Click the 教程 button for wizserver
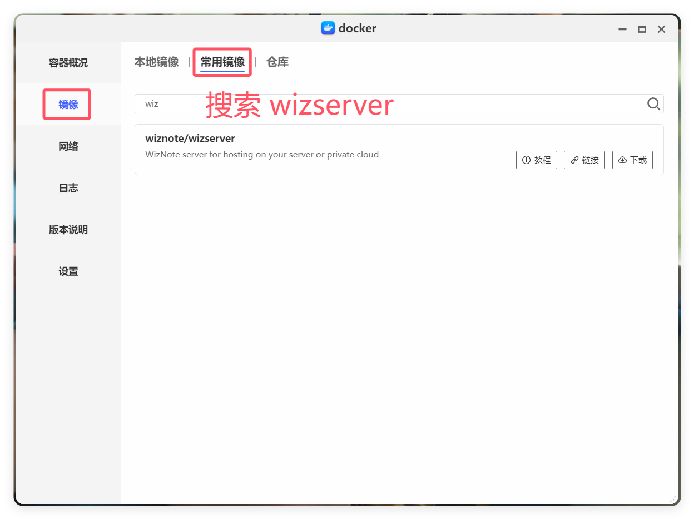This screenshot has height=519, width=694. [536, 160]
